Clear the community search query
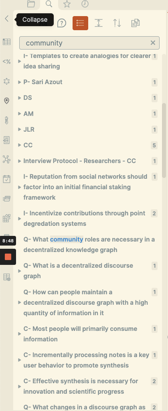Image resolution: width=168 pixels, height=411 pixels. click(x=153, y=43)
